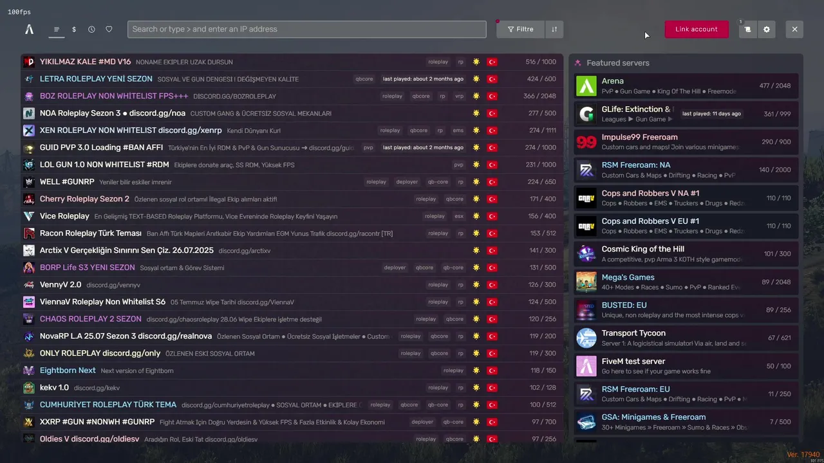Viewport: 824px width, 463px height.
Task: Click the WELL #GUNRP server icon
Action: click(x=29, y=182)
